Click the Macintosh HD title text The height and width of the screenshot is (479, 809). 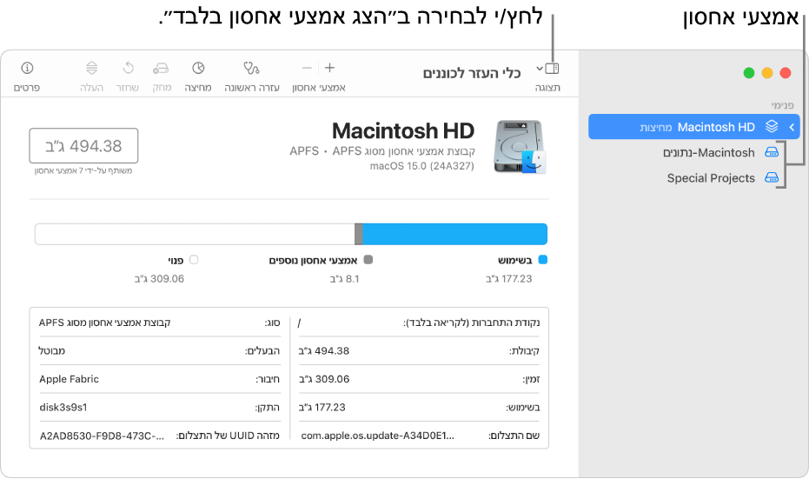point(403,131)
